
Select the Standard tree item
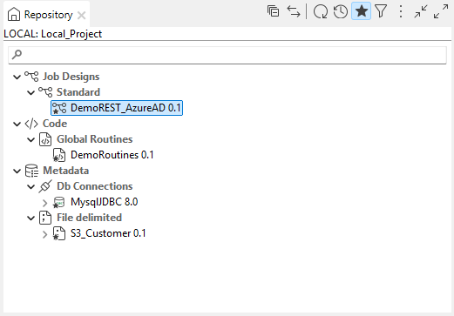coord(78,92)
